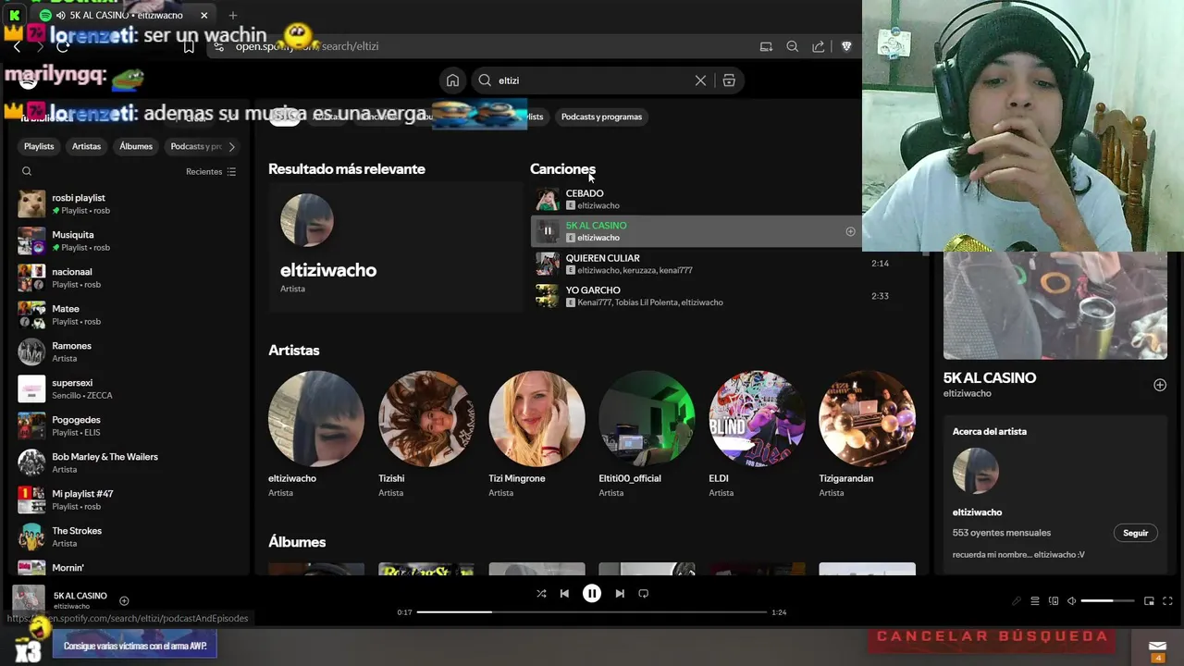Add to library from now playing panel
This screenshot has width=1184, height=666.
(x=1160, y=385)
